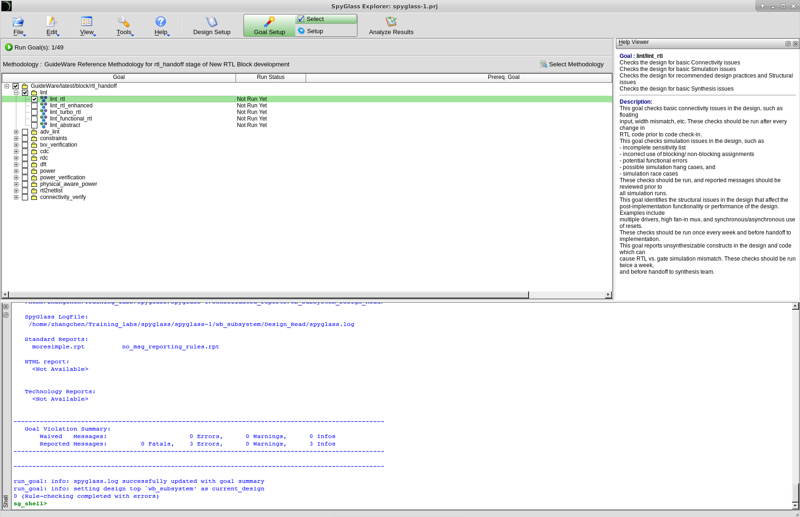Enable the lint_functional_rtl goal checkbox

click(35, 119)
